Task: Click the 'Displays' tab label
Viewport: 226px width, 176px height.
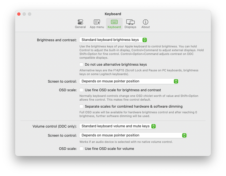Action: tap(130, 27)
